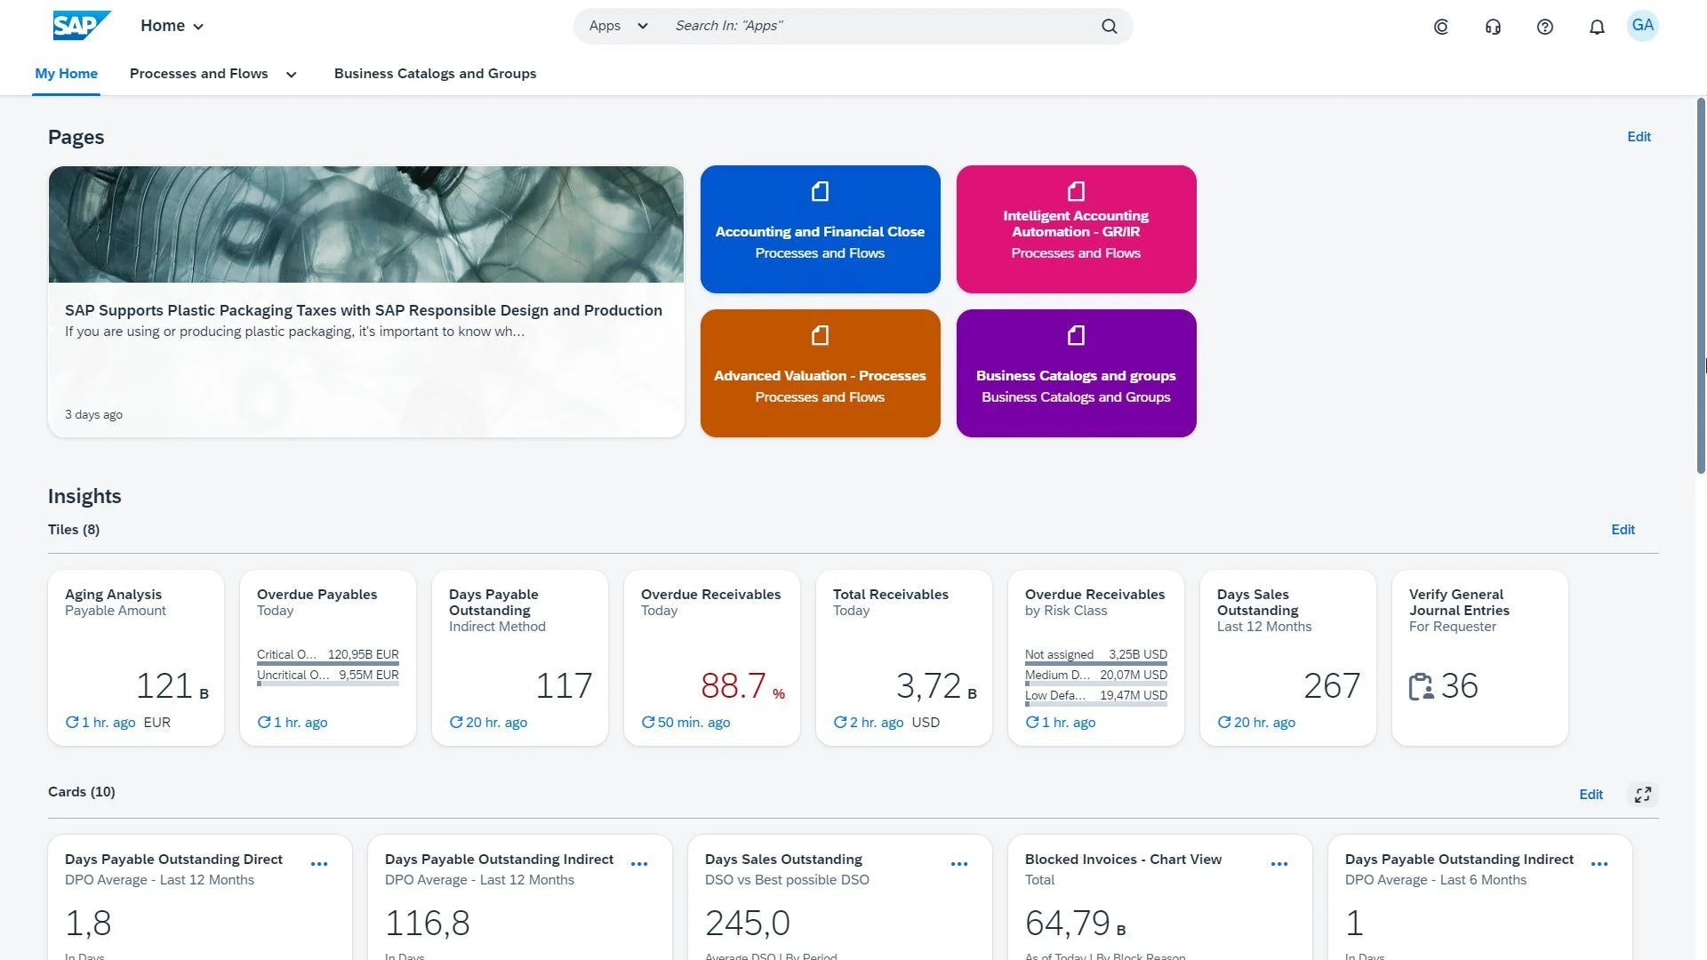Click Edit for the Insights tiles section

[1623, 530]
